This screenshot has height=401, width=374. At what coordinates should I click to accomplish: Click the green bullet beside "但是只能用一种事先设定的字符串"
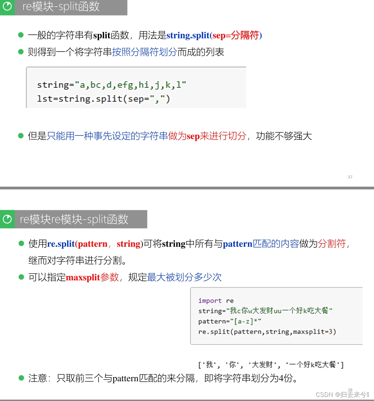point(21,136)
